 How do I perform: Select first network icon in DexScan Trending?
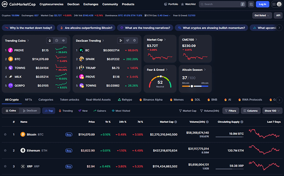(x=121, y=40)
